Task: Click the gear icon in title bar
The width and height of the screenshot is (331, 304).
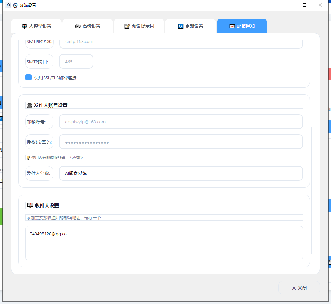Action: (x=15, y=5)
